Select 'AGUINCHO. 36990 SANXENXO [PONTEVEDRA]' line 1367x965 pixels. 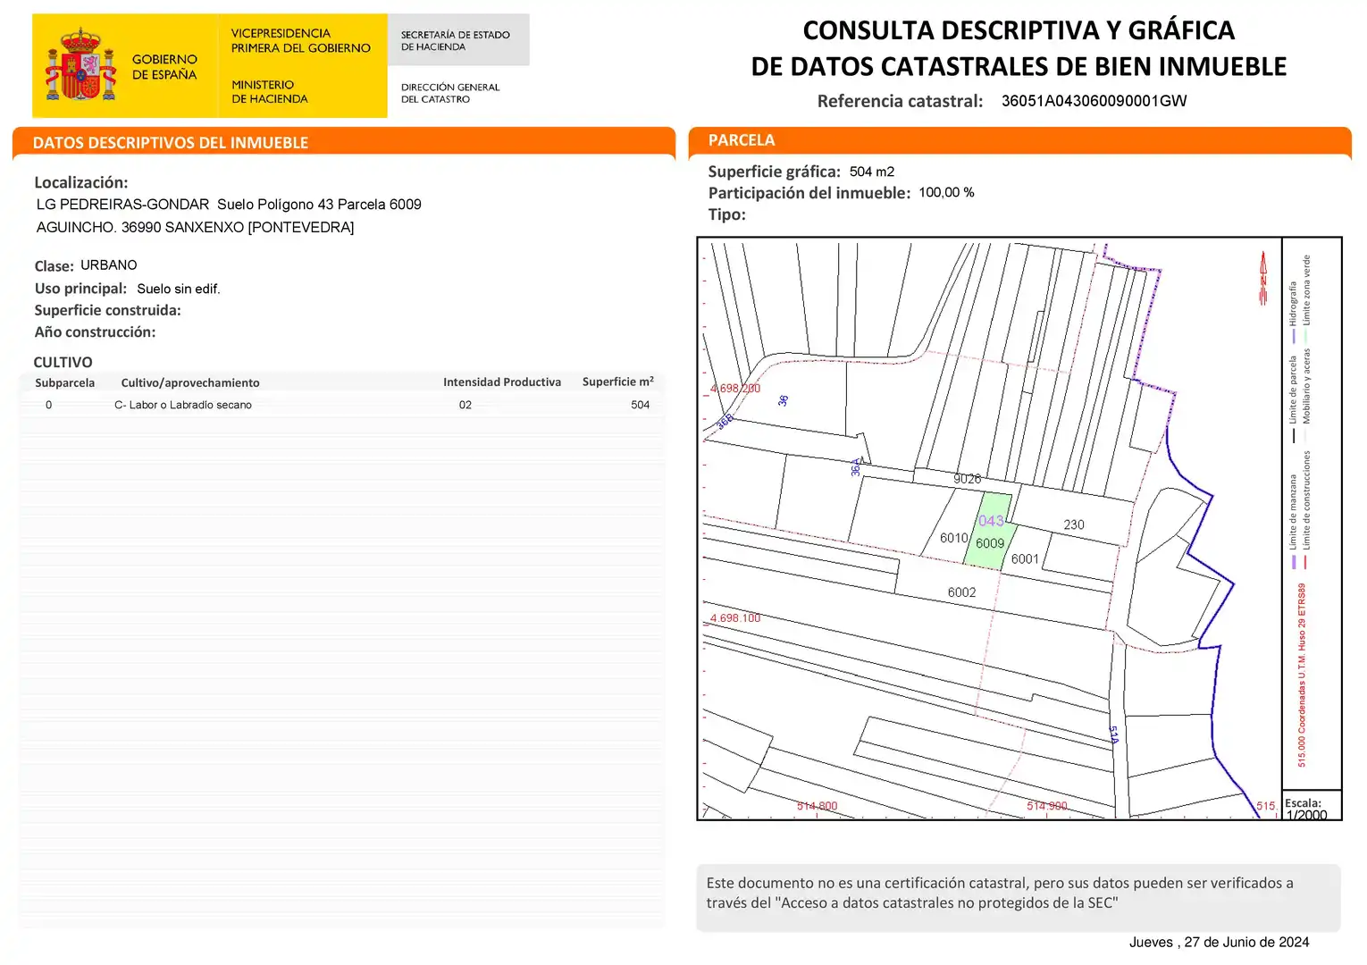195,228
